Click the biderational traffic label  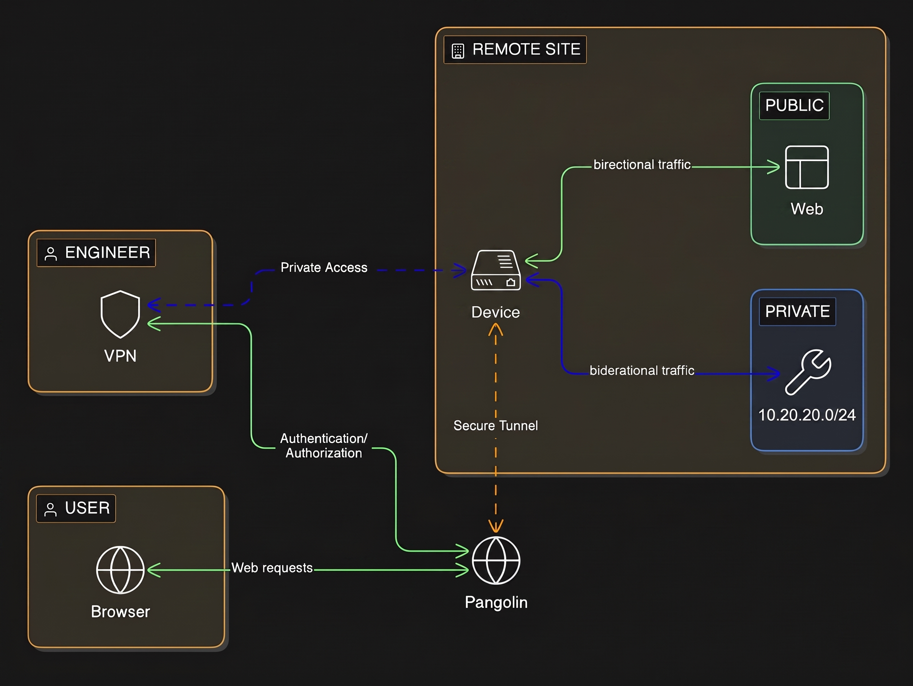click(642, 371)
